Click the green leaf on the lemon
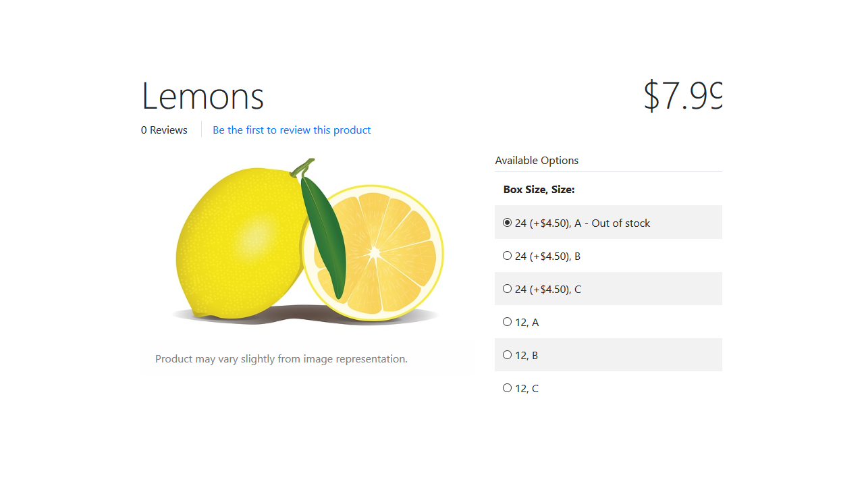The width and height of the screenshot is (864, 486). coord(324,238)
